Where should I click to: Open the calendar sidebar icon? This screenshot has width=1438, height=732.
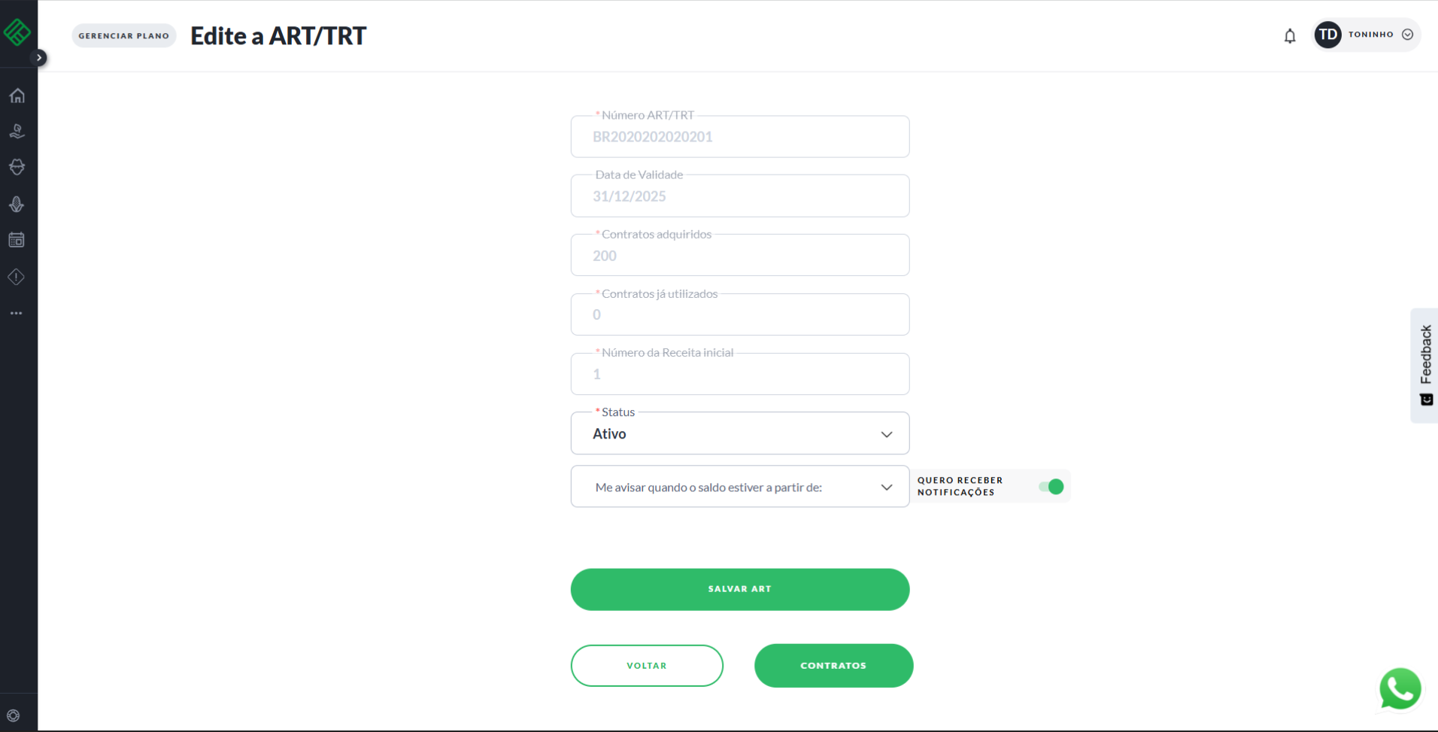[17, 240]
